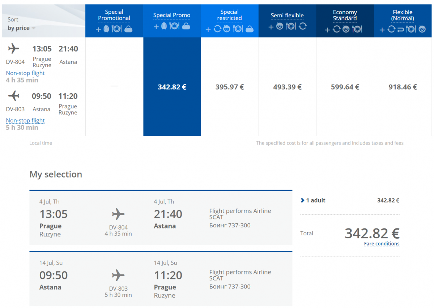The image size is (434, 308).
Task: Click Non-stop flight link for DV-804
Action: pos(25,73)
